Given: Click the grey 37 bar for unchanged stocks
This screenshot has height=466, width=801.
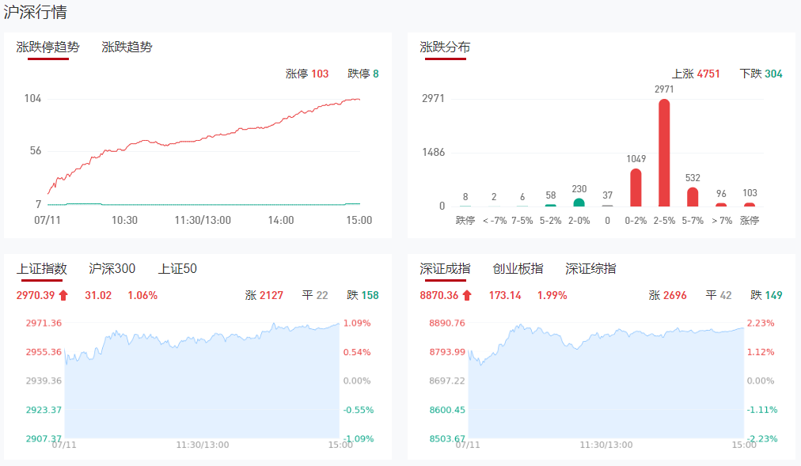Looking at the screenshot, I should pyautogui.click(x=607, y=205).
